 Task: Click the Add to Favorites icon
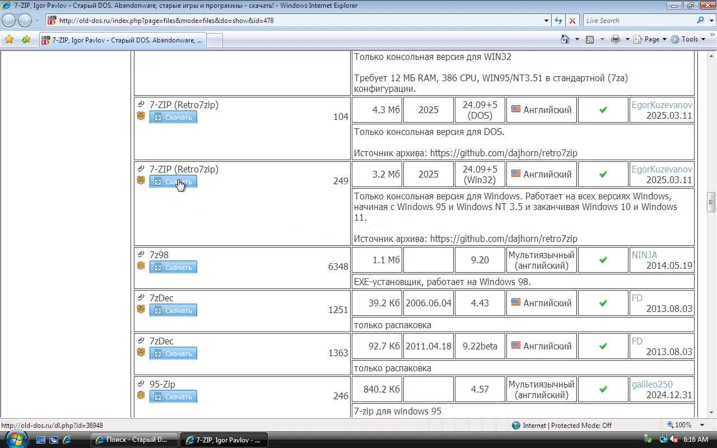(x=26, y=40)
